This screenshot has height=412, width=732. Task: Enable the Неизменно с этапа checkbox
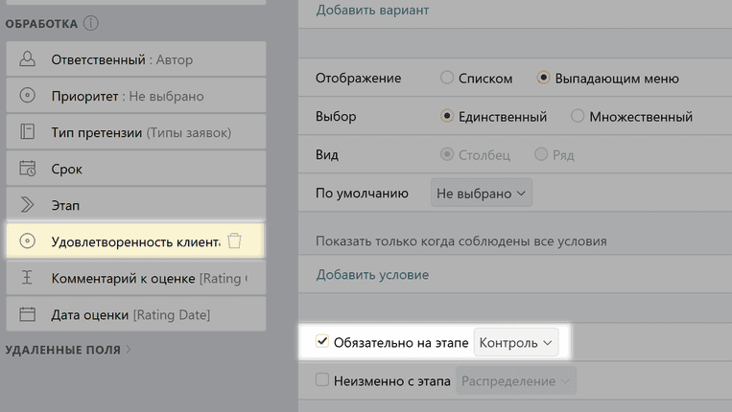(x=322, y=380)
